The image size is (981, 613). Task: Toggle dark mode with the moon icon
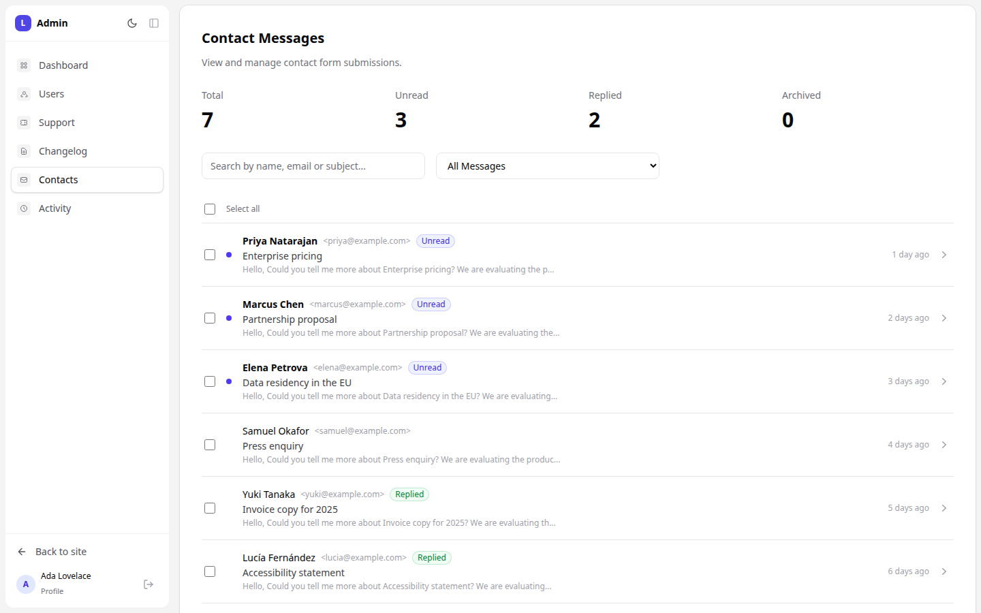tap(132, 23)
